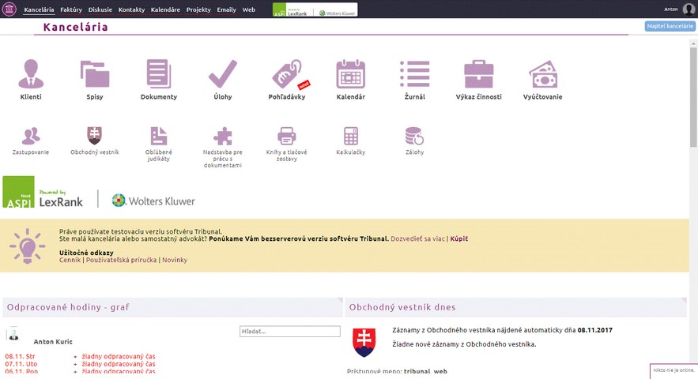Open the Obchodný vestník shield icon

[94, 136]
